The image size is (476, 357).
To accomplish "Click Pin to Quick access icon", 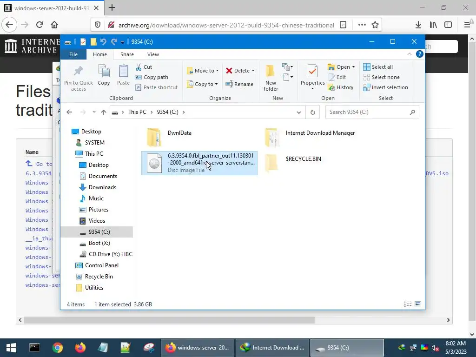I will (78, 78).
